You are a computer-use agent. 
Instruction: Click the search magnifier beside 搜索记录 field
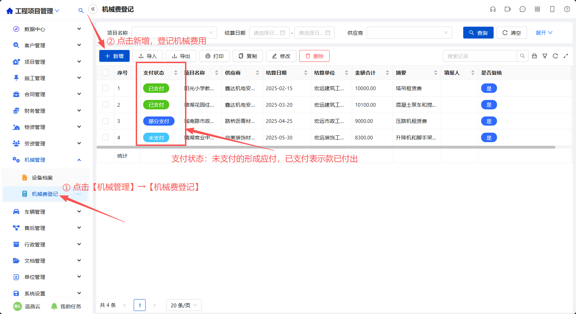pos(522,56)
